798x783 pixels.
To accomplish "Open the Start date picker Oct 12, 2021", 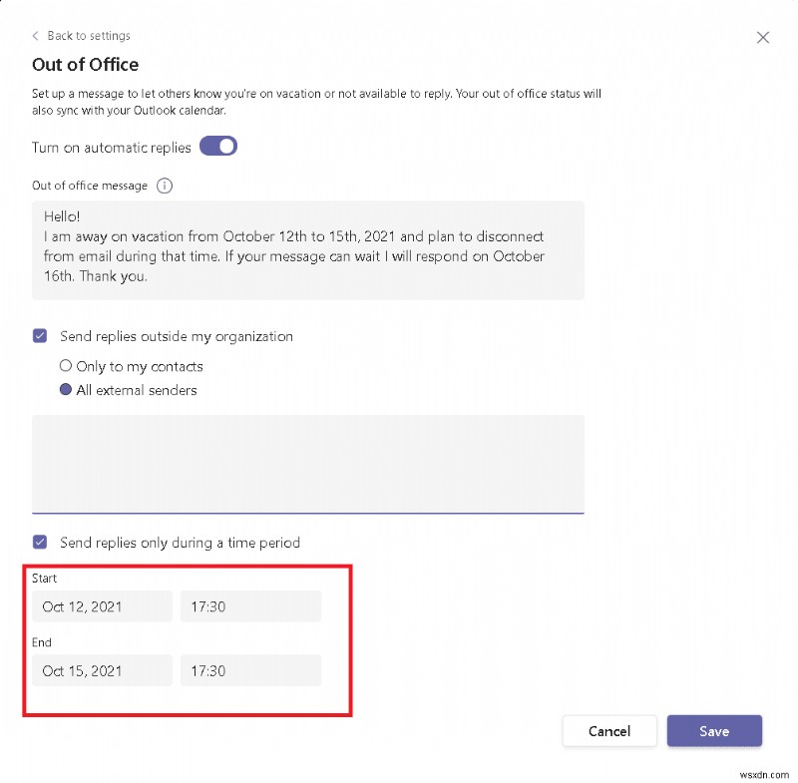I will pos(102,606).
